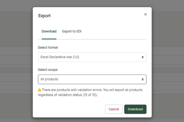Click the "Select scope" label
The image size is (184, 122).
pos(48,70)
